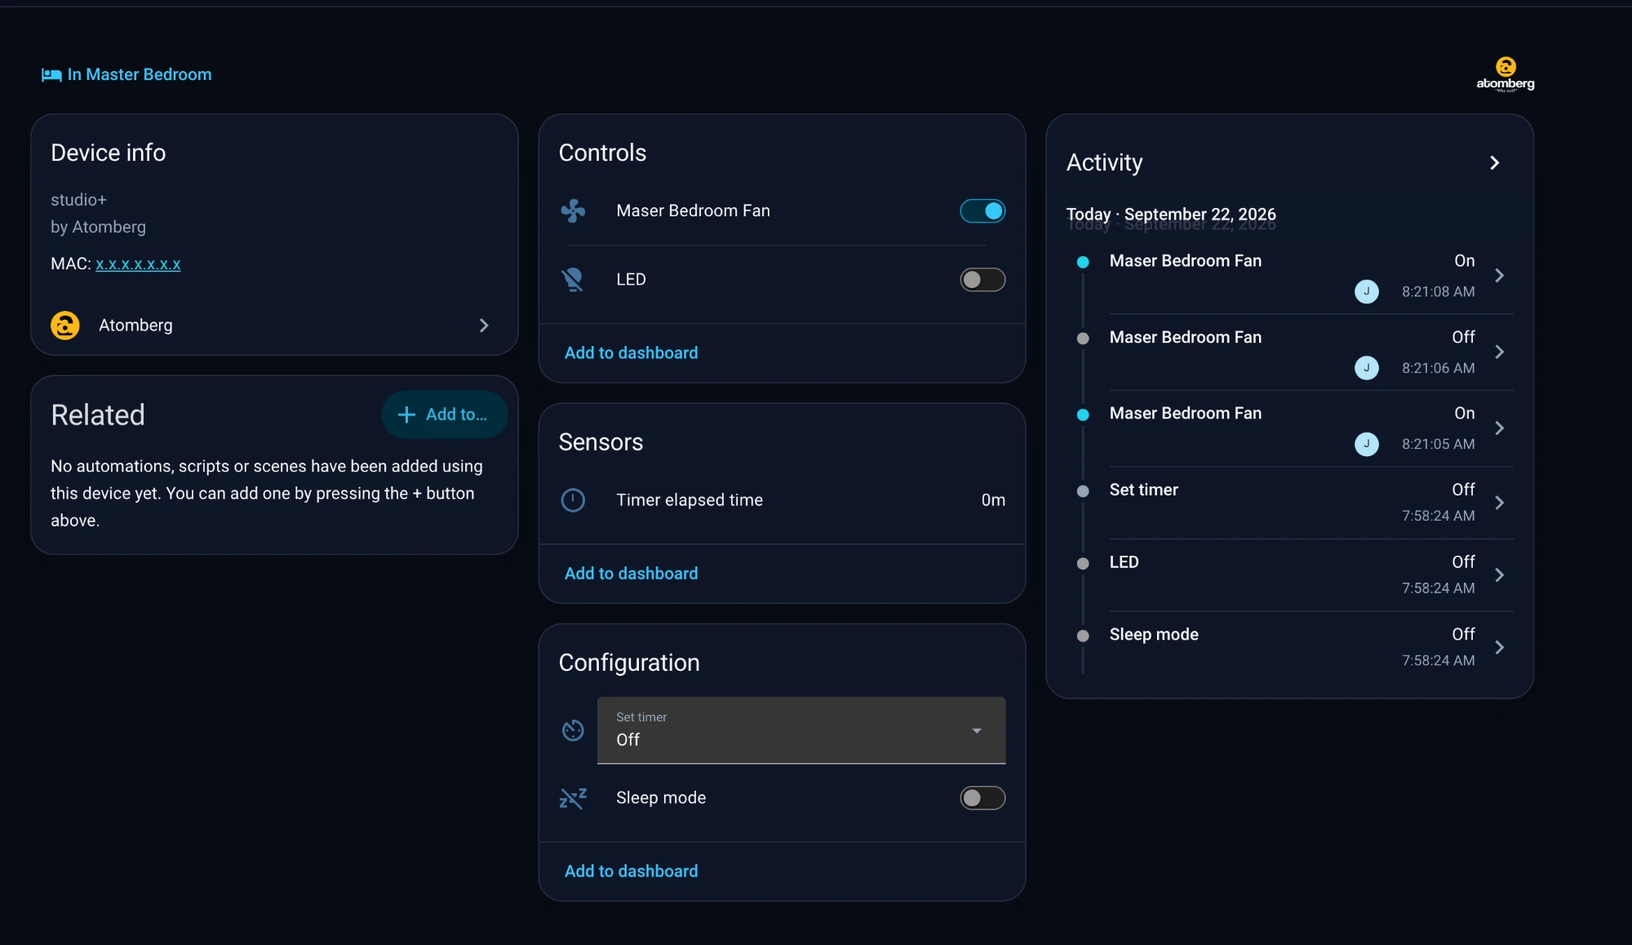Screen dimensions: 1632x945
Task: Click the Atomberg brand logo at top right
Action: click(x=1506, y=74)
